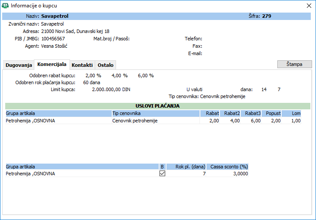Open the Kontakti tab
Viewport: 316px width, 220px height.
pyautogui.click(x=82, y=65)
